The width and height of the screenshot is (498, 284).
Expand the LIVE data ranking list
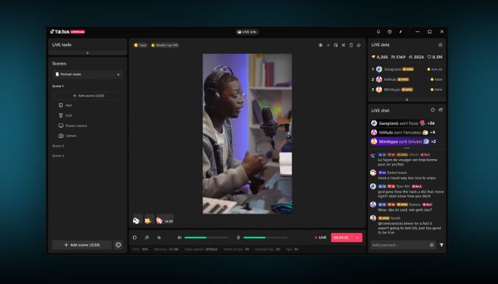pos(406,99)
